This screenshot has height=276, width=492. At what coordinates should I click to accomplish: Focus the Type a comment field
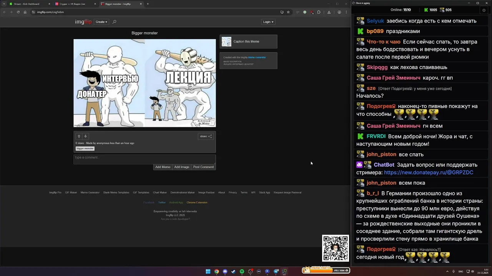tap(145, 159)
